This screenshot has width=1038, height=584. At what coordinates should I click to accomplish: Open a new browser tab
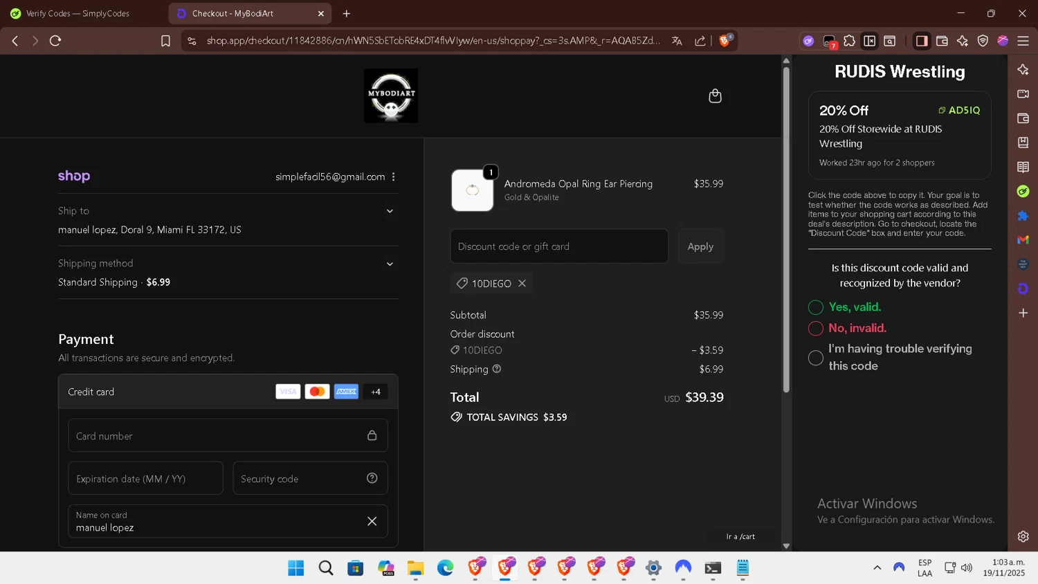347,13
